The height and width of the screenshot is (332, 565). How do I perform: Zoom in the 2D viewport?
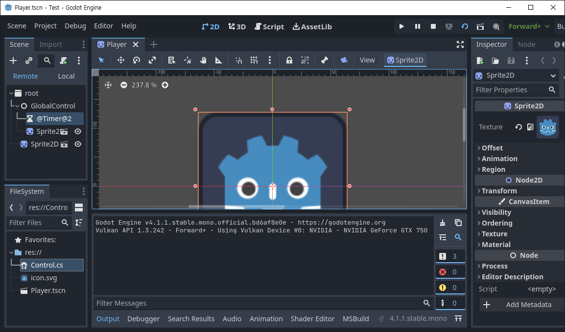tap(165, 85)
